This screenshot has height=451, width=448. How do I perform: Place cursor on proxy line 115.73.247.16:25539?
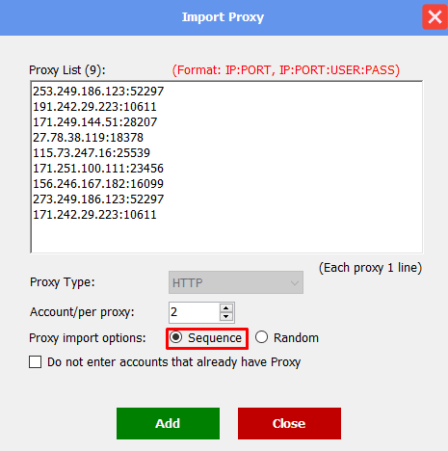pos(92,153)
